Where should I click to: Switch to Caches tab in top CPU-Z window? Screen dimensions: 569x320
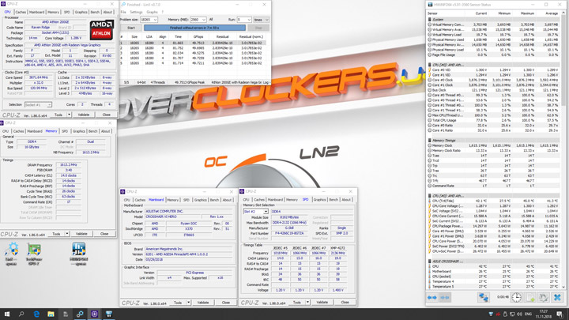click(21, 12)
